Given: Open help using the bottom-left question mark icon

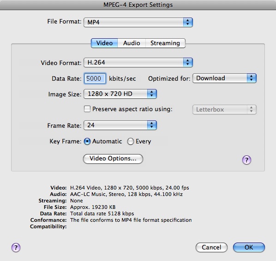Looking at the screenshot, I should click(x=16, y=248).
